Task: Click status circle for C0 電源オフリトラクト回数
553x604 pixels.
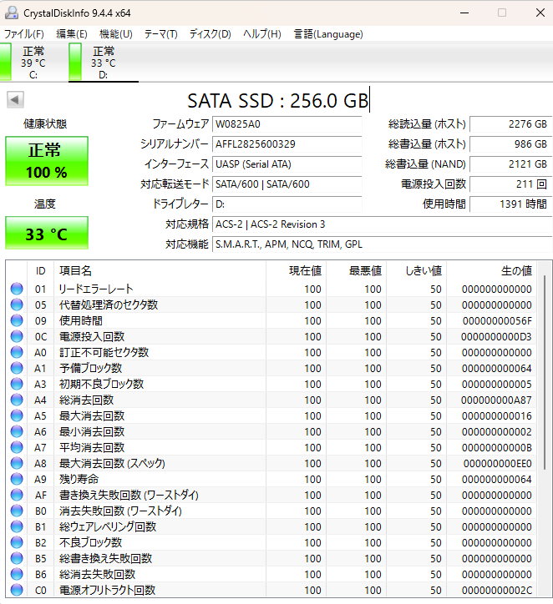Action: [17, 590]
